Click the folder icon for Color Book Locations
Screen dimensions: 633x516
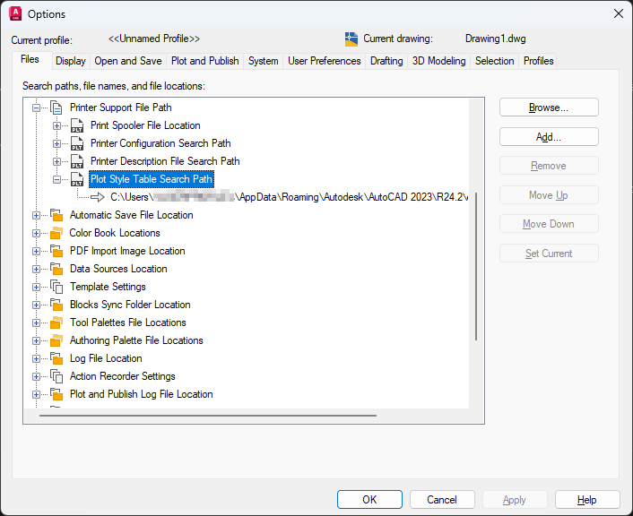[x=56, y=233]
